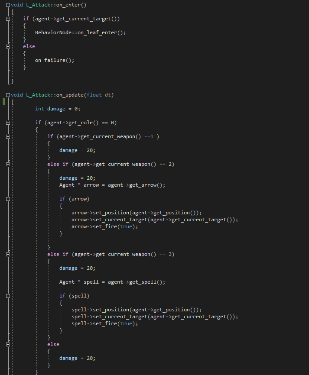Click the float keyword in the on_update signature
The image size is (309, 375).
[x=94, y=95]
